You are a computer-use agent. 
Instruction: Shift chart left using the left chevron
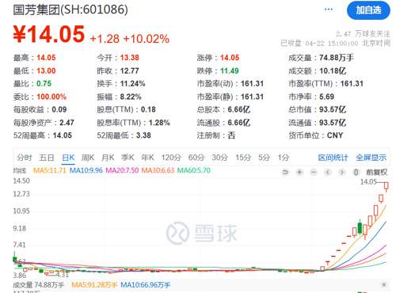pos(328,173)
